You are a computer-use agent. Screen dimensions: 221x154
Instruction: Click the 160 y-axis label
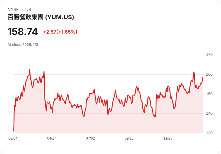coord(209,74)
